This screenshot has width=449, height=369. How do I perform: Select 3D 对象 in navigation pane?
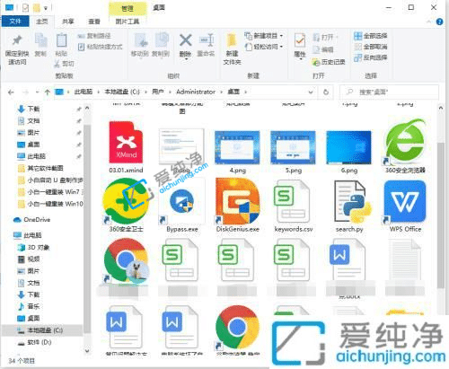click(39, 248)
